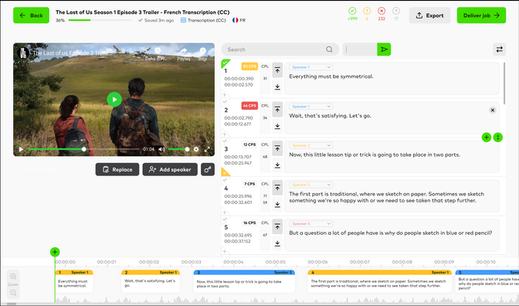
Task: Open video player settings gear
Action: (196, 149)
